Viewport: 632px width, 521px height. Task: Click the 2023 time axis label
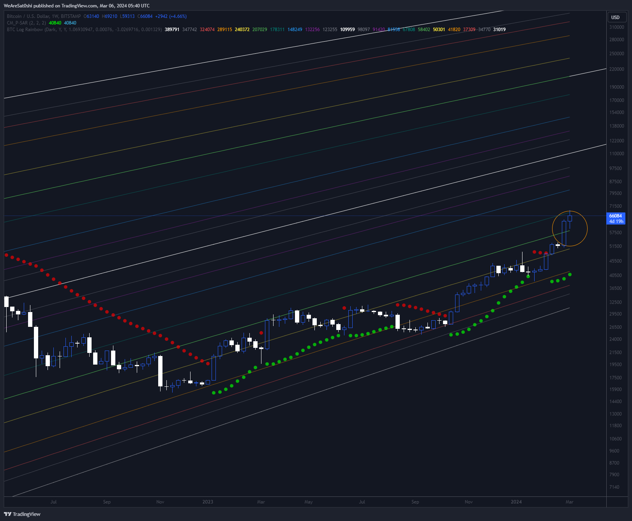[x=208, y=502]
